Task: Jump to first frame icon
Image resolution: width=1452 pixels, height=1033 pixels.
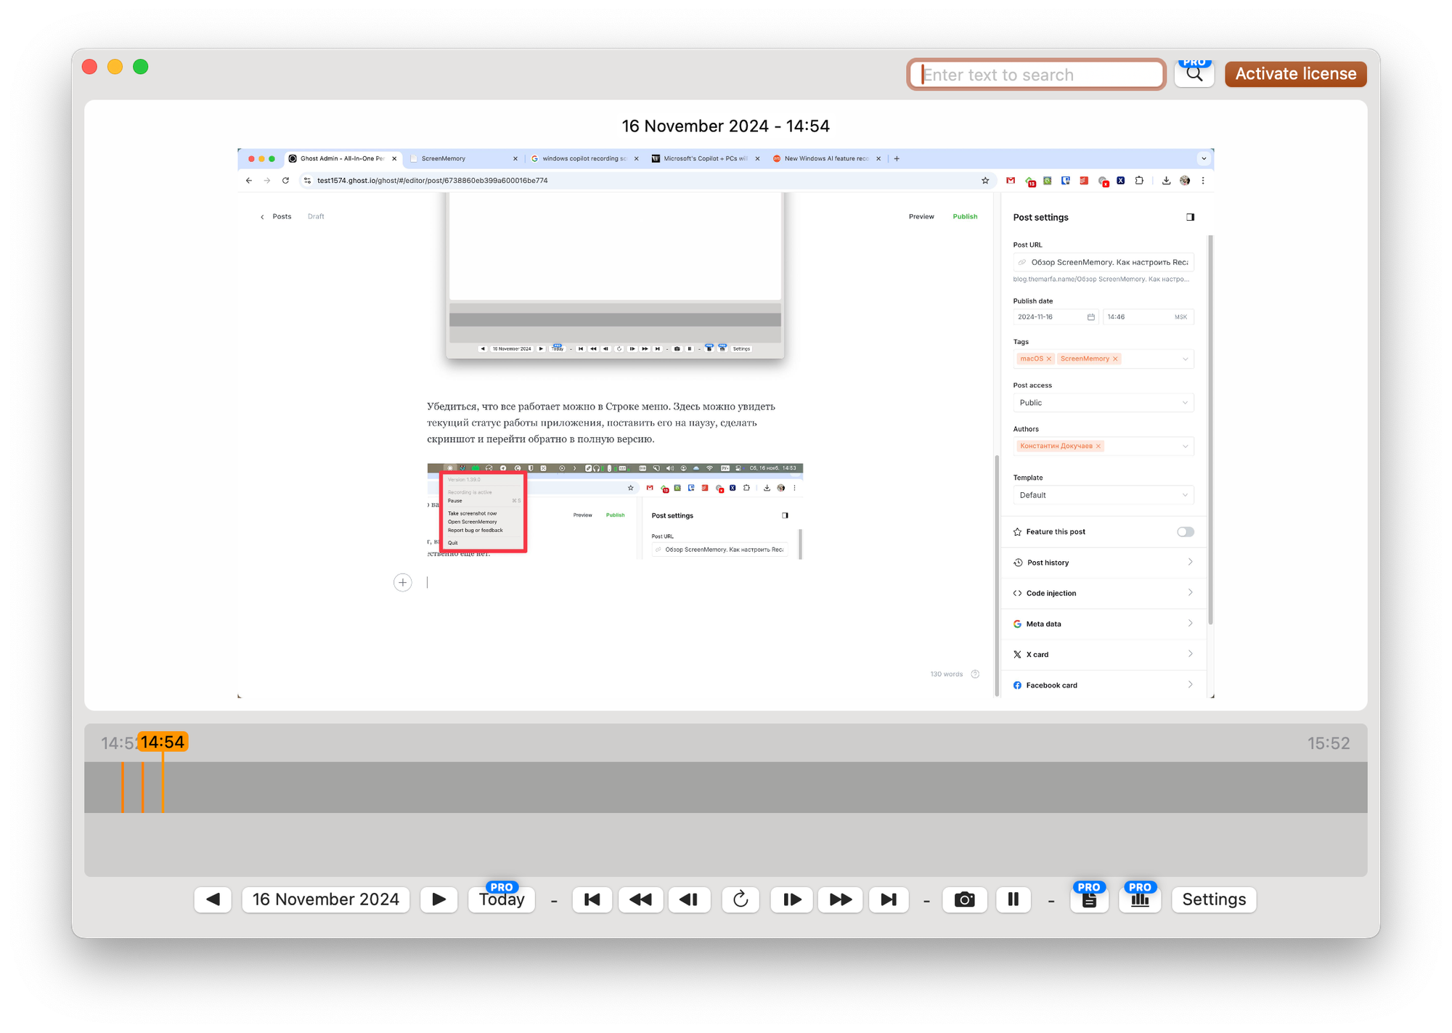Action: click(592, 899)
